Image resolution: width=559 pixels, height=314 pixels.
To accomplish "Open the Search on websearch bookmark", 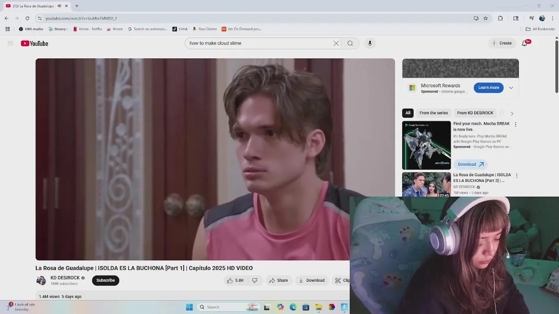I will tap(147, 29).
